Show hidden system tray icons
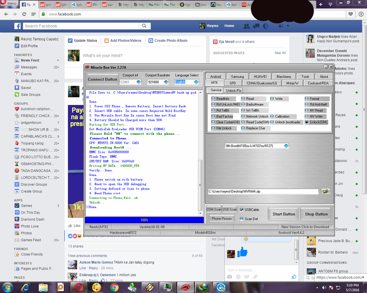The width and height of the screenshot is (367, 293). (317, 288)
